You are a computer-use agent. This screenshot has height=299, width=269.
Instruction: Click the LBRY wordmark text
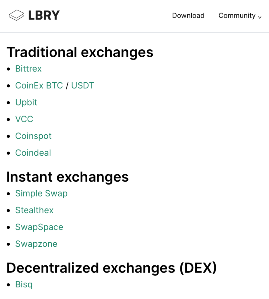(x=44, y=15)
